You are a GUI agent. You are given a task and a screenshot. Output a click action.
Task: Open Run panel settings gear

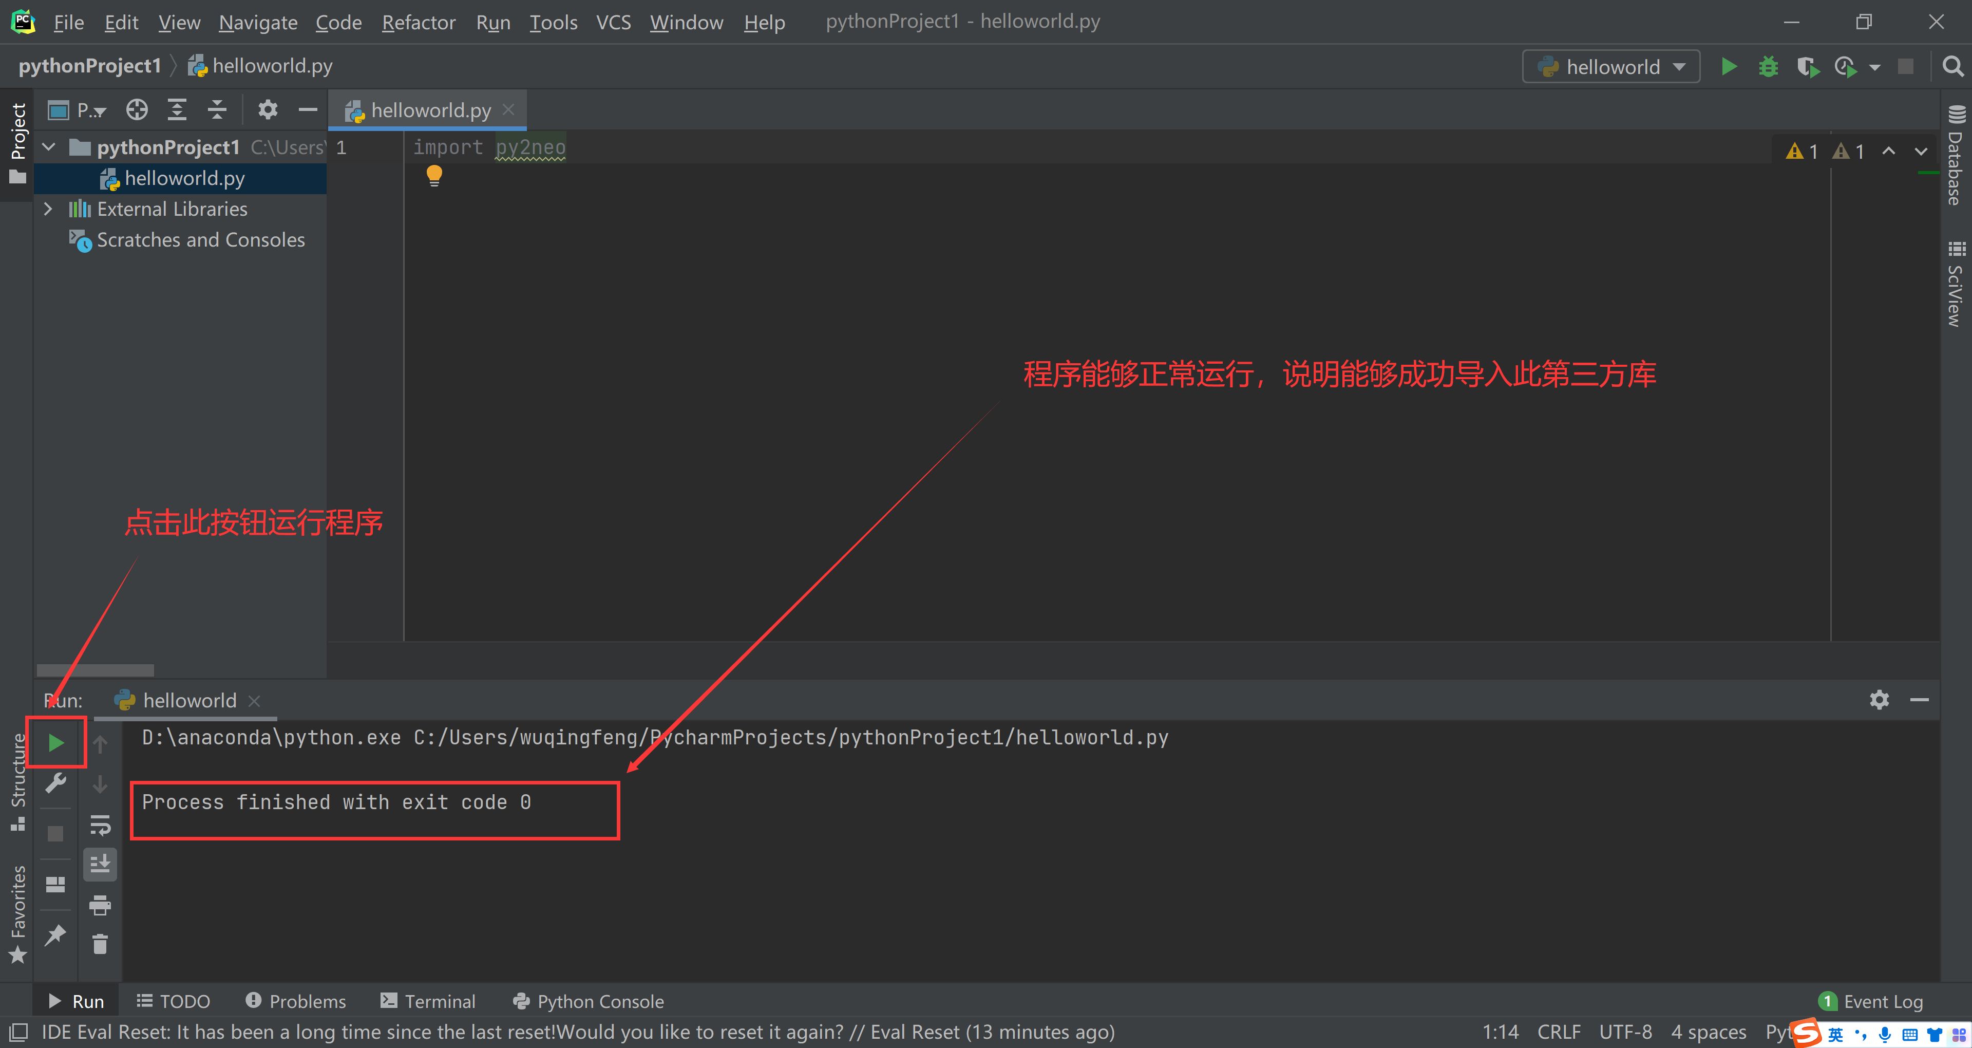[x=1879, y=699]
